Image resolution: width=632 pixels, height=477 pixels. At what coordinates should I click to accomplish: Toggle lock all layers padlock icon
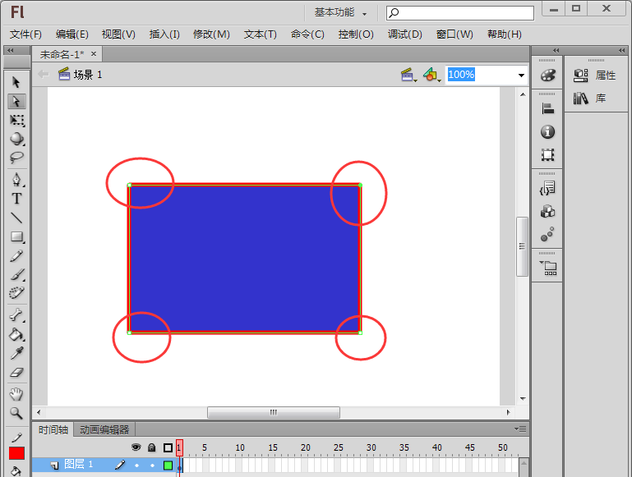pyautogui.click(x=152, y=447)
